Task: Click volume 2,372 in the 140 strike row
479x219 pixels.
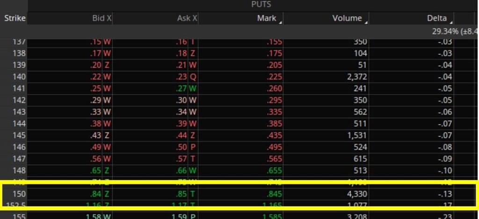Action: coord(357,77)
